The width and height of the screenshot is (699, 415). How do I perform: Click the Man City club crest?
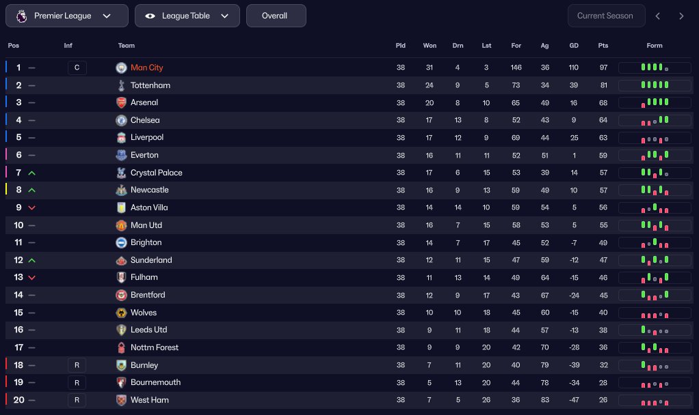click(x=121, y=68)
